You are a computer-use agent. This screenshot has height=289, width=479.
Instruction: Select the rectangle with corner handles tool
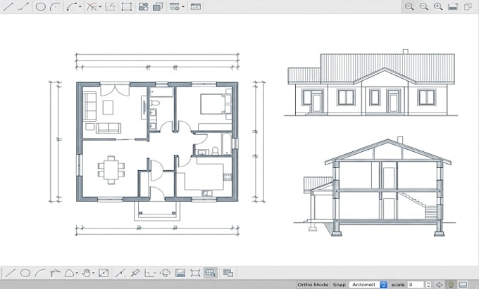(126, 6)
